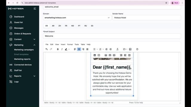Toggle italic formatting
The height and width of the screenshot is (107, 191).
[62, 49]
